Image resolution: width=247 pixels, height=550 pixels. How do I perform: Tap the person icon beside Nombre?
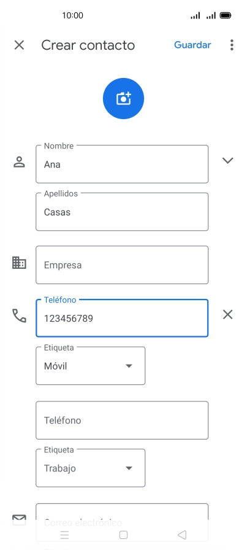point(19,161)
